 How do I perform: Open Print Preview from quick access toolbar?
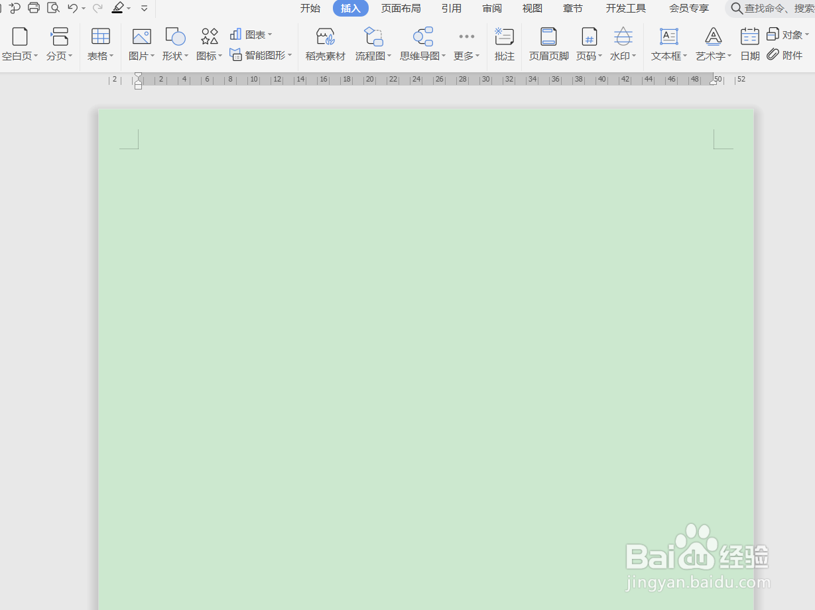(x=54, y=8)
